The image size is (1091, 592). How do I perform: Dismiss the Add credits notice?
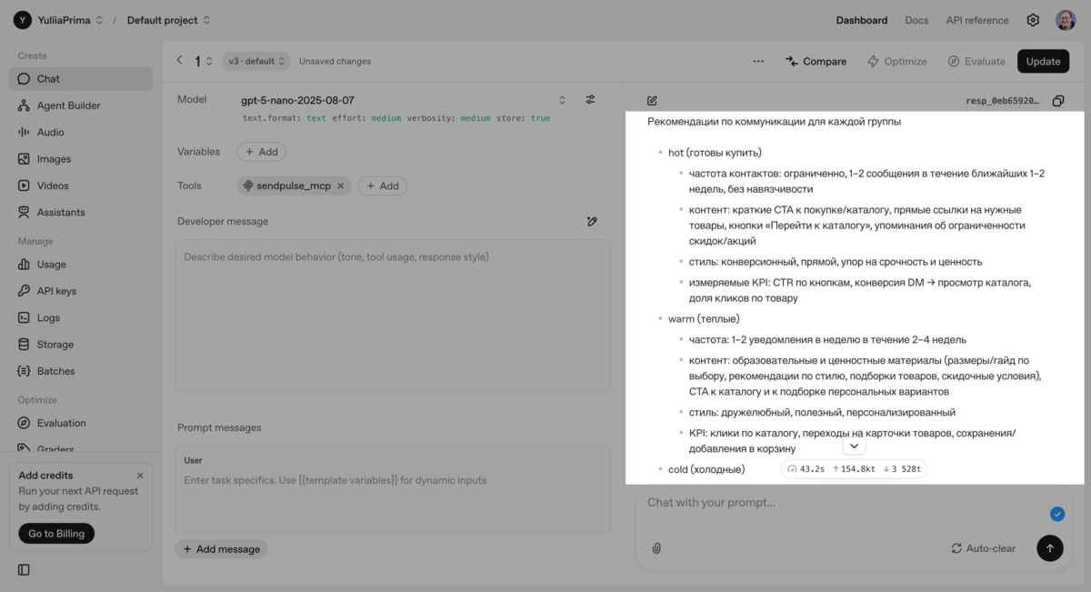coord(140,476)
